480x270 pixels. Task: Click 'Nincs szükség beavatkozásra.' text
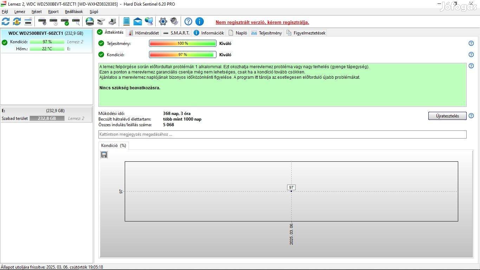tap(130, 88)
